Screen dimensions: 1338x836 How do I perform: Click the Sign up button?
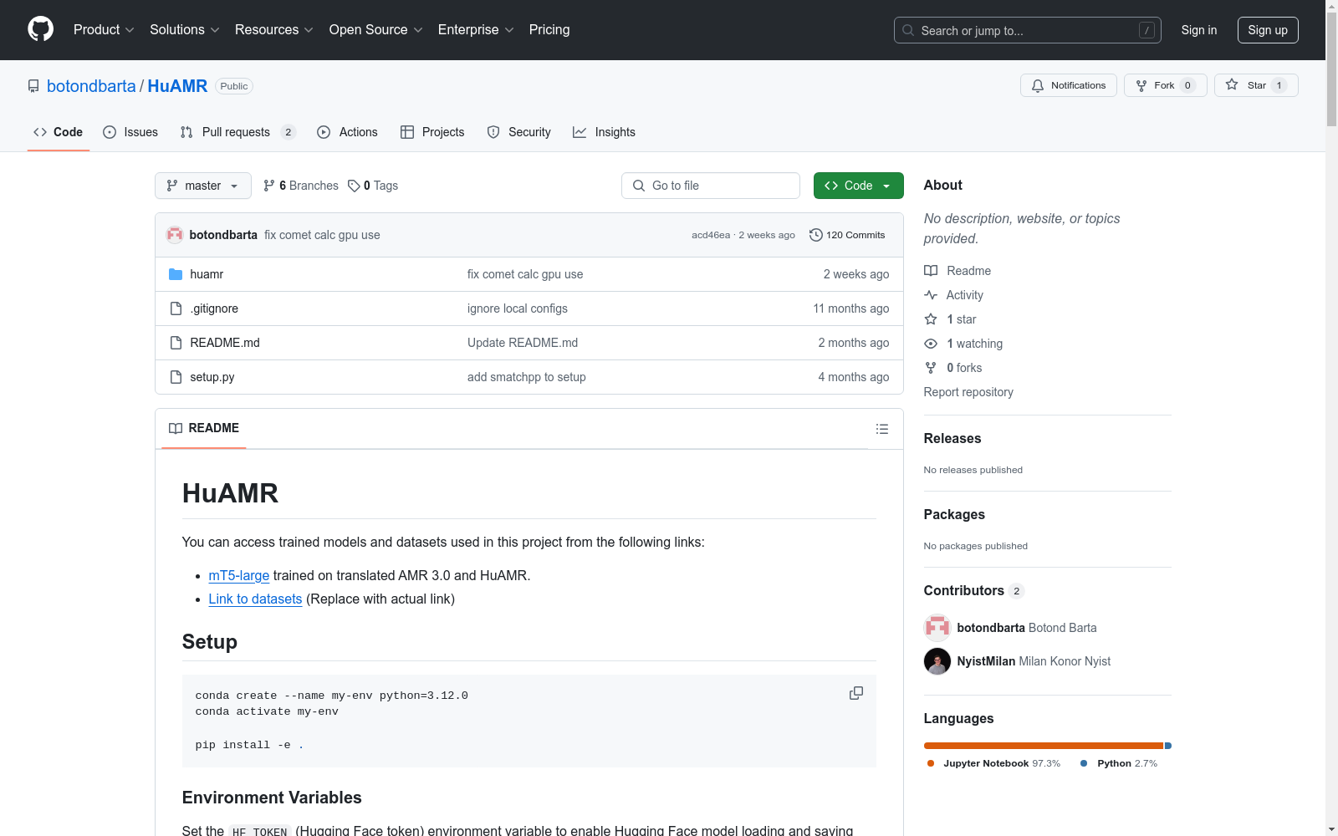coord(1268,30)
